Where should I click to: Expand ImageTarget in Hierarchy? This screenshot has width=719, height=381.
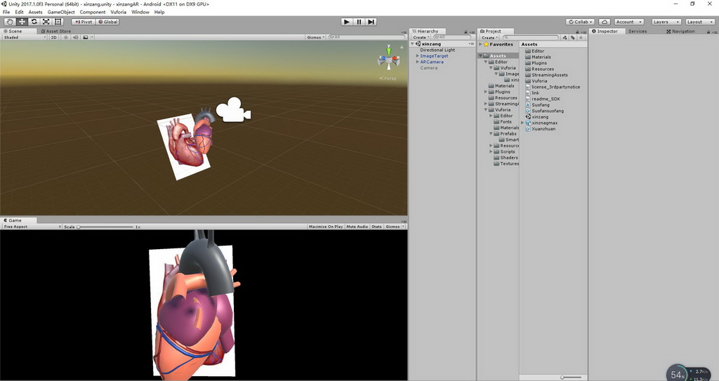[x=417, y=56]
